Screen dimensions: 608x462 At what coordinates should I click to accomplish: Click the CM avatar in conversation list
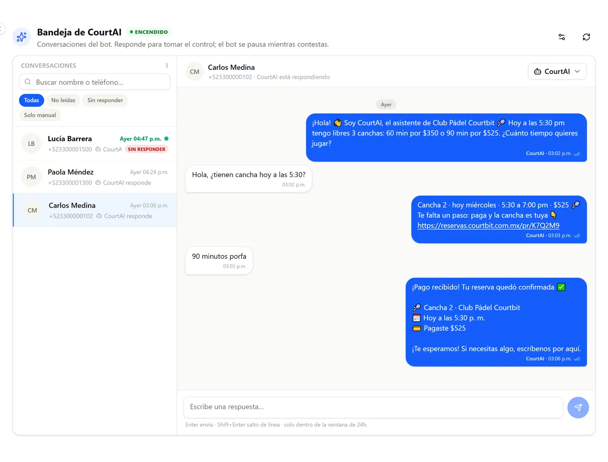[x=32, y=211]
